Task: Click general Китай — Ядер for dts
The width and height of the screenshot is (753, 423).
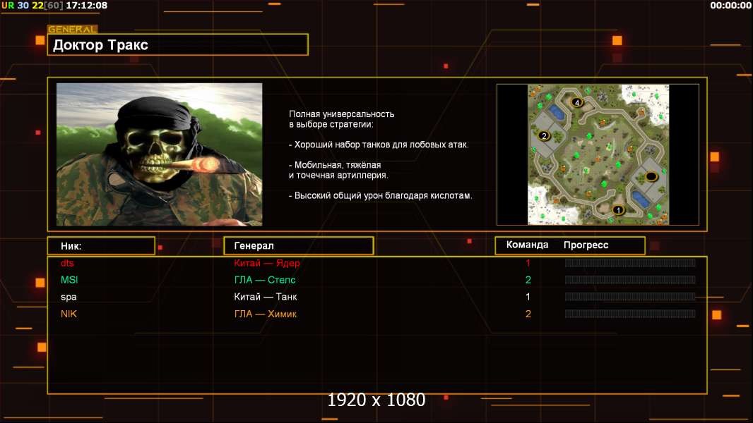Action: point(267,263)
